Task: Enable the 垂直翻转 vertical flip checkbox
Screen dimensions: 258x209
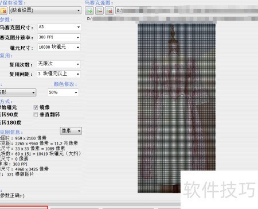Action: (36, 114)
